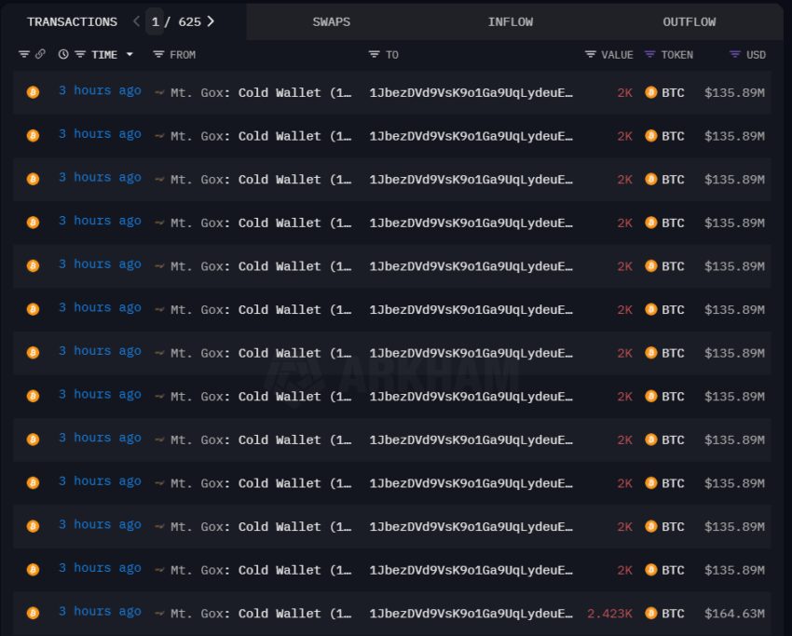Viewport: 792px width, 636px height.
Task: Go to next transactions page arrow
Action: click(x=211, y=20)
